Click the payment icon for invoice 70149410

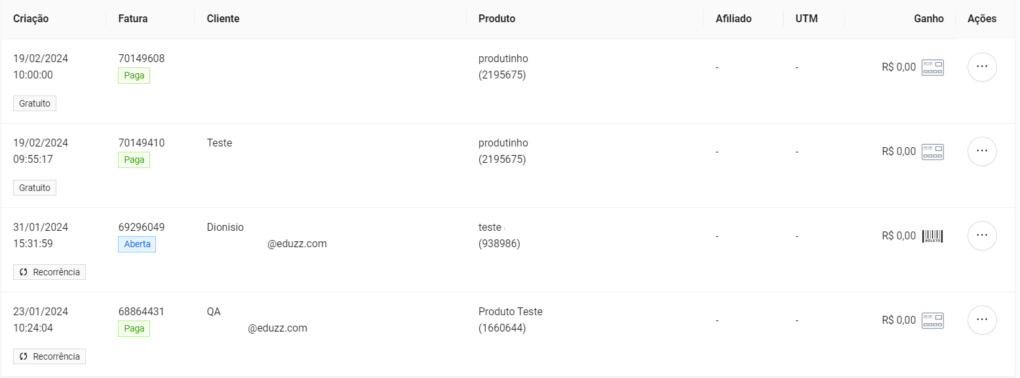(932, 152)
